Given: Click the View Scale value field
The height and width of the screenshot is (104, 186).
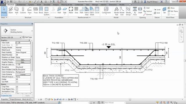Looking at the screenshot, I should click(x=23, y=42).
